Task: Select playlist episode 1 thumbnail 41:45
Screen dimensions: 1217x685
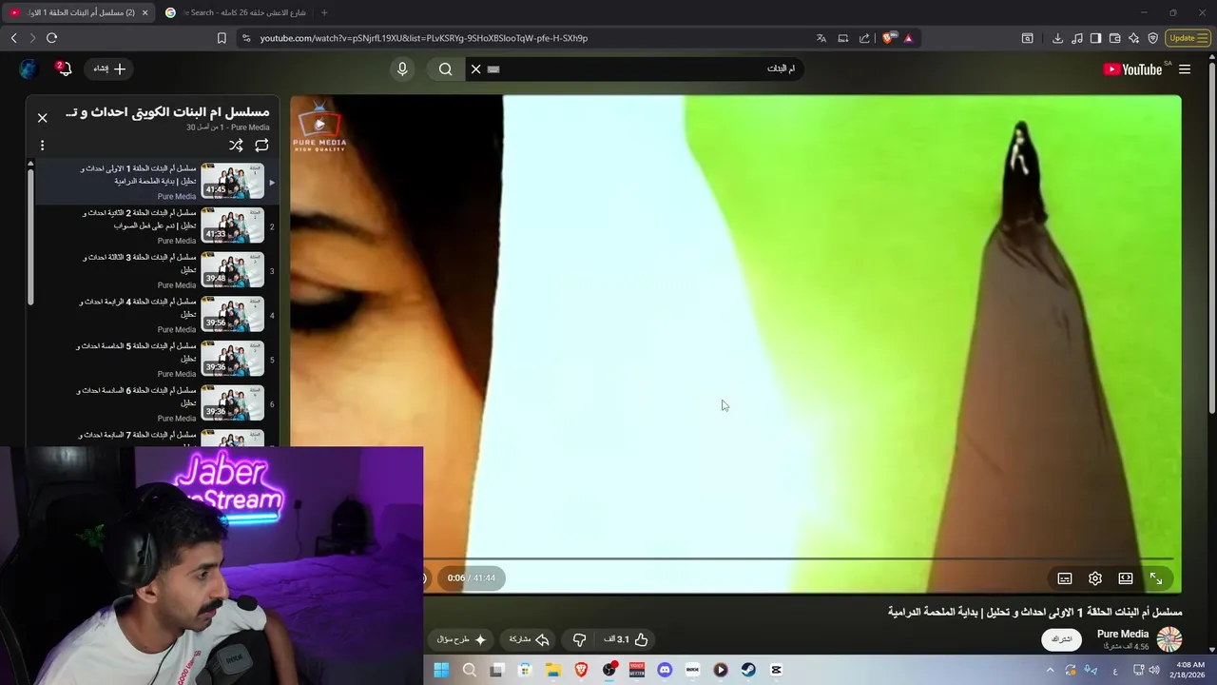Action: 232,181
